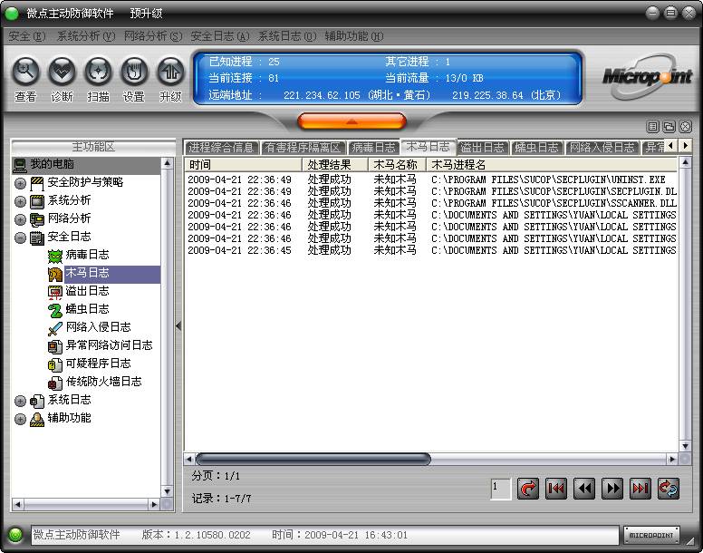Click the MICROPOINT button in status bar
Viewport: 703px width, 553px height.
(x=651, y=535)
